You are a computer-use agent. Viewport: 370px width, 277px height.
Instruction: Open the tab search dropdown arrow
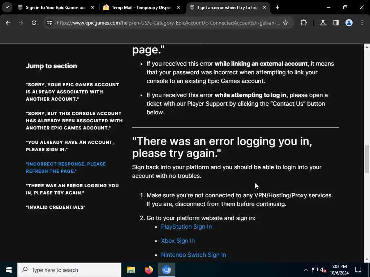click(x=7, y=7)
